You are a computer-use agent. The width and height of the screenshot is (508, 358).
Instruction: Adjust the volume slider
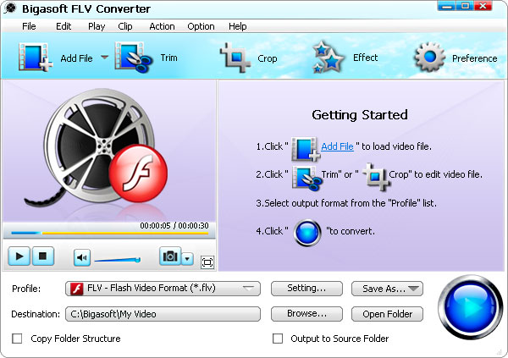click(x=117, y=259)
